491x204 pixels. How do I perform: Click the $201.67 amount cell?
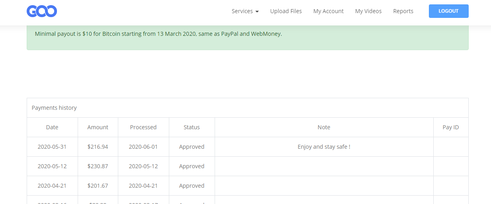(x=98, y=186)
